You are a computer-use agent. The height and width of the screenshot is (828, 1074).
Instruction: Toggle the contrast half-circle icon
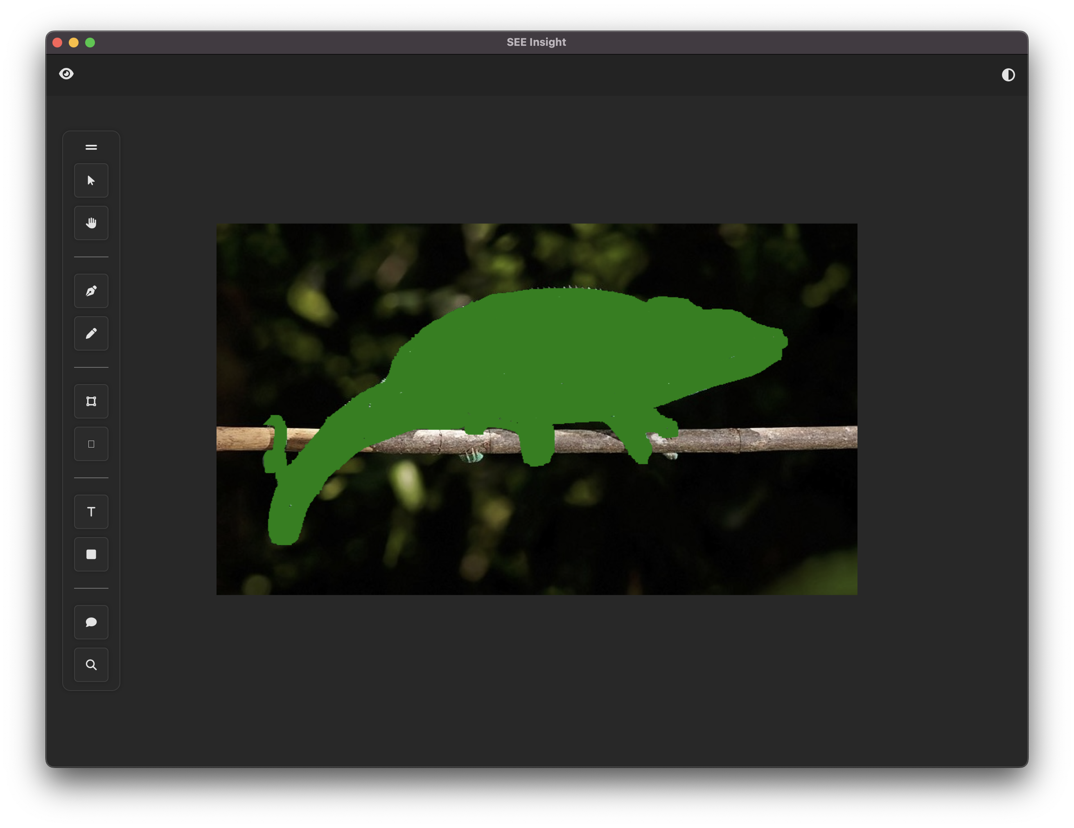1008,75
